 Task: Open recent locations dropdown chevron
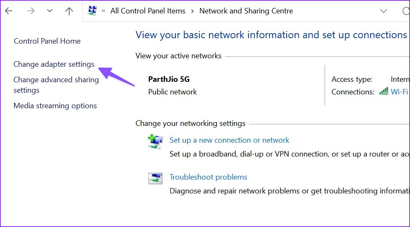point(50,11)
